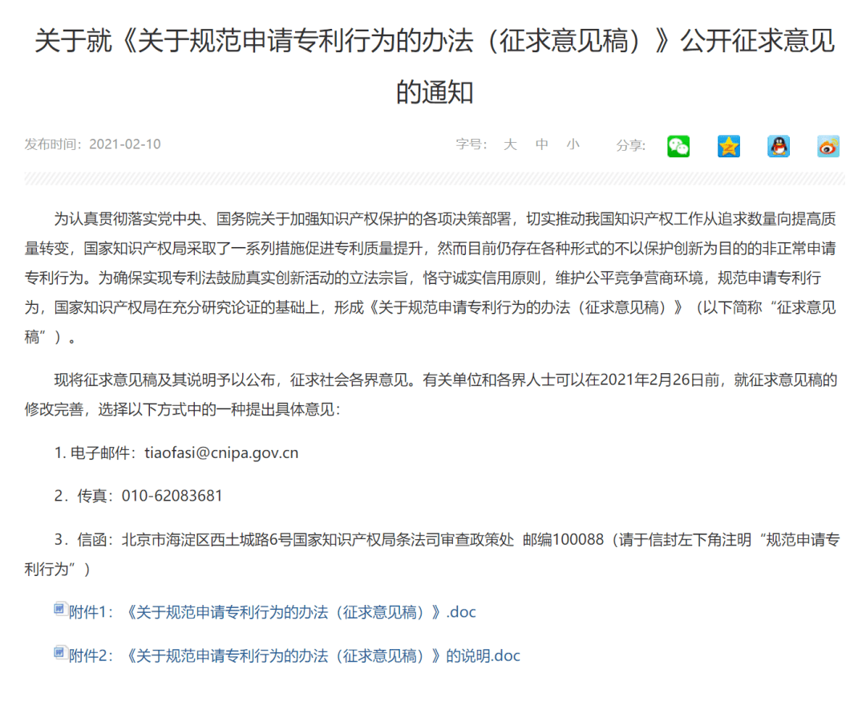Share the notice via WeChat icon
The height and width of the screenshot is (710, 866).
(678, 147)
